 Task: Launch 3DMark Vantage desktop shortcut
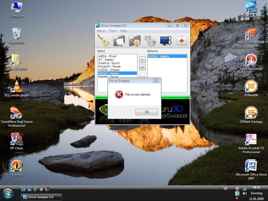[251, 115]
